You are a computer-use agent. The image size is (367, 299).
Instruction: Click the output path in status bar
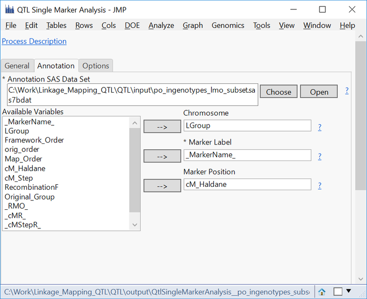click(x=157, y=292)
